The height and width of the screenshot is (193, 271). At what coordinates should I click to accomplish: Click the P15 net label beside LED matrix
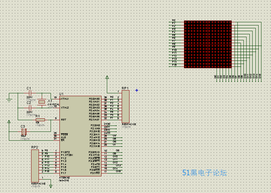click(174, 65)
